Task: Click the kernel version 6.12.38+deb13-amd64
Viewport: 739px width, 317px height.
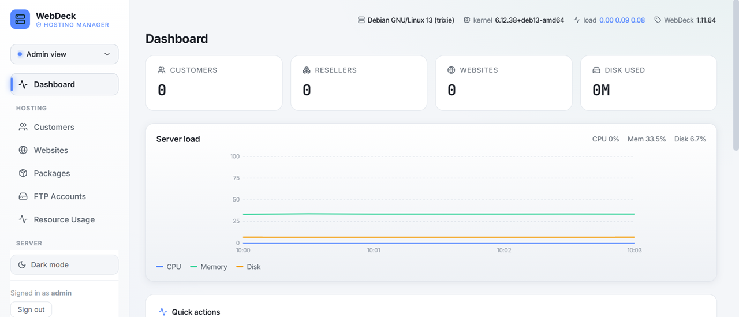Action: (x=529, y=20)
